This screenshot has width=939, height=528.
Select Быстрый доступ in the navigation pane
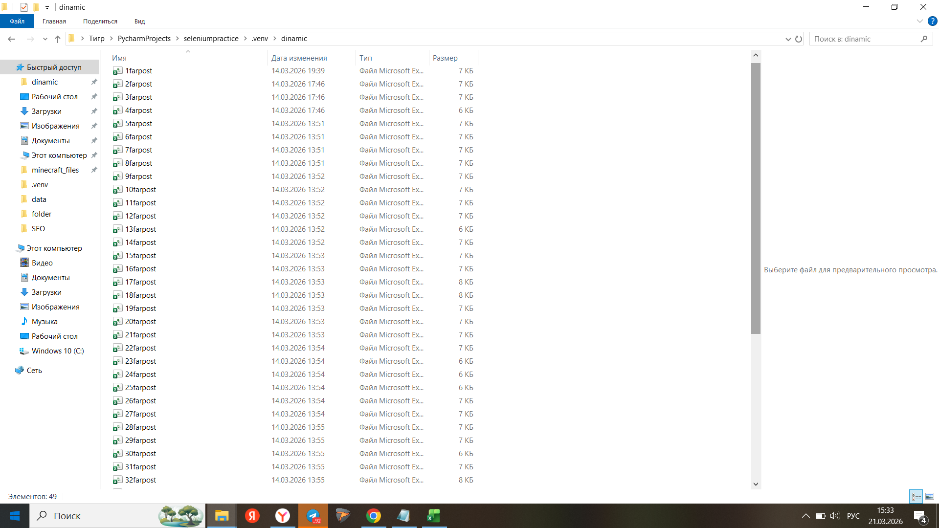click(x=54, y=67)
